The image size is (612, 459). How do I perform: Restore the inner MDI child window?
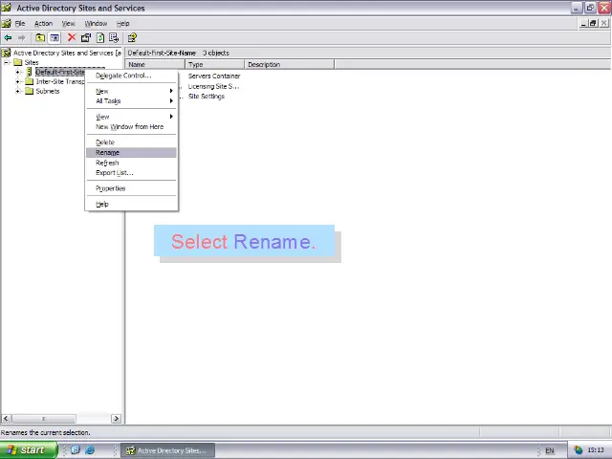[593, 23]
